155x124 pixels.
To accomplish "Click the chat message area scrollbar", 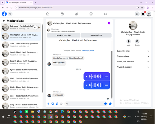I will tap(112, 74).
